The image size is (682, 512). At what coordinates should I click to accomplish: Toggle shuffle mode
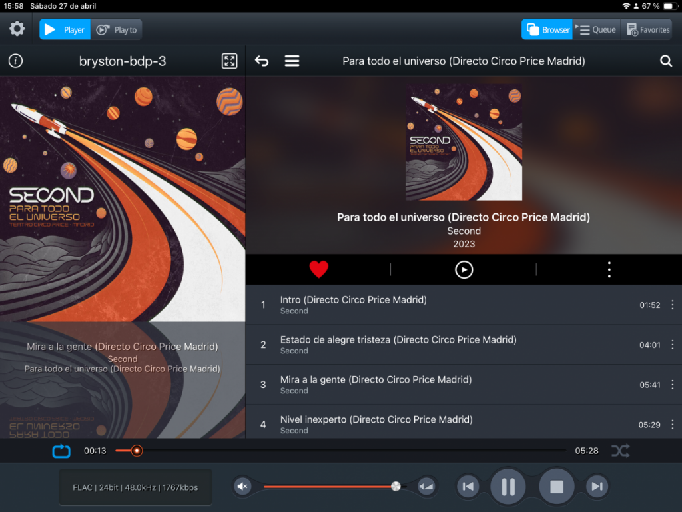[x=620, y=451]
